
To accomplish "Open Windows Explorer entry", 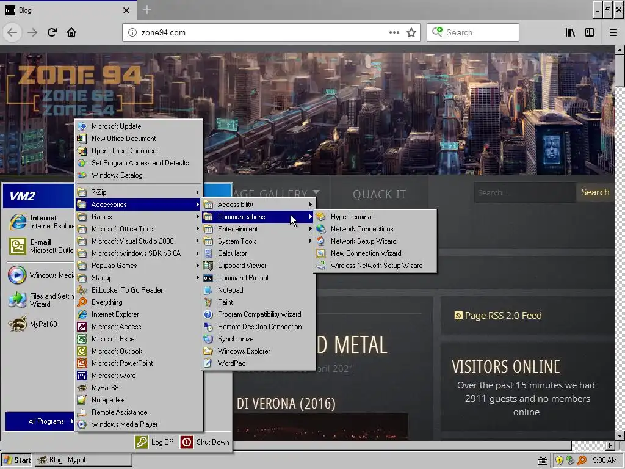I will tap(258, 351).
